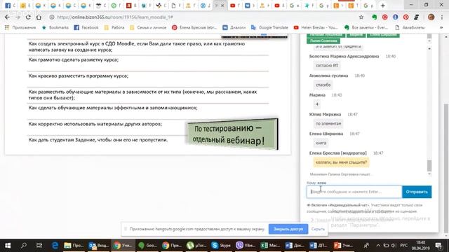449x252 pixels.
Task: Open the browser home page
Action: (39, 17)
